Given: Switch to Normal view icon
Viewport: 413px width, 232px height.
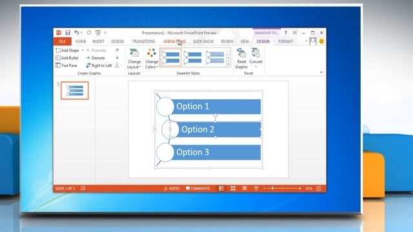Looking at the screenshot, I should coord(221,188).
